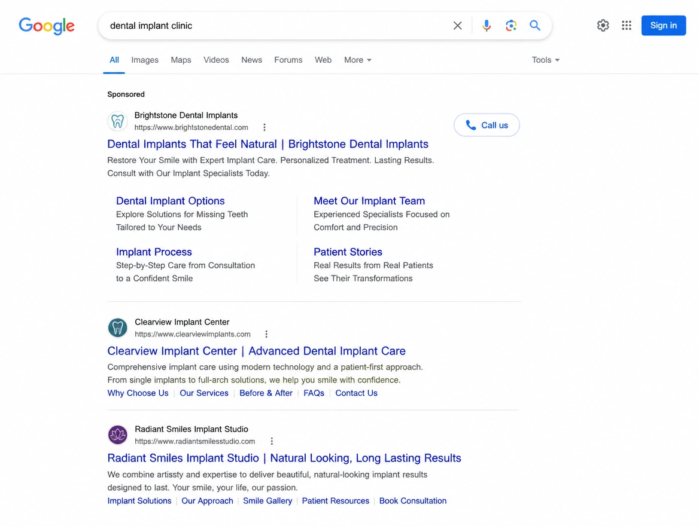The image size is (699, 526).
Task: Open the Why Choose Us link
Action: [x=138, y=393]
